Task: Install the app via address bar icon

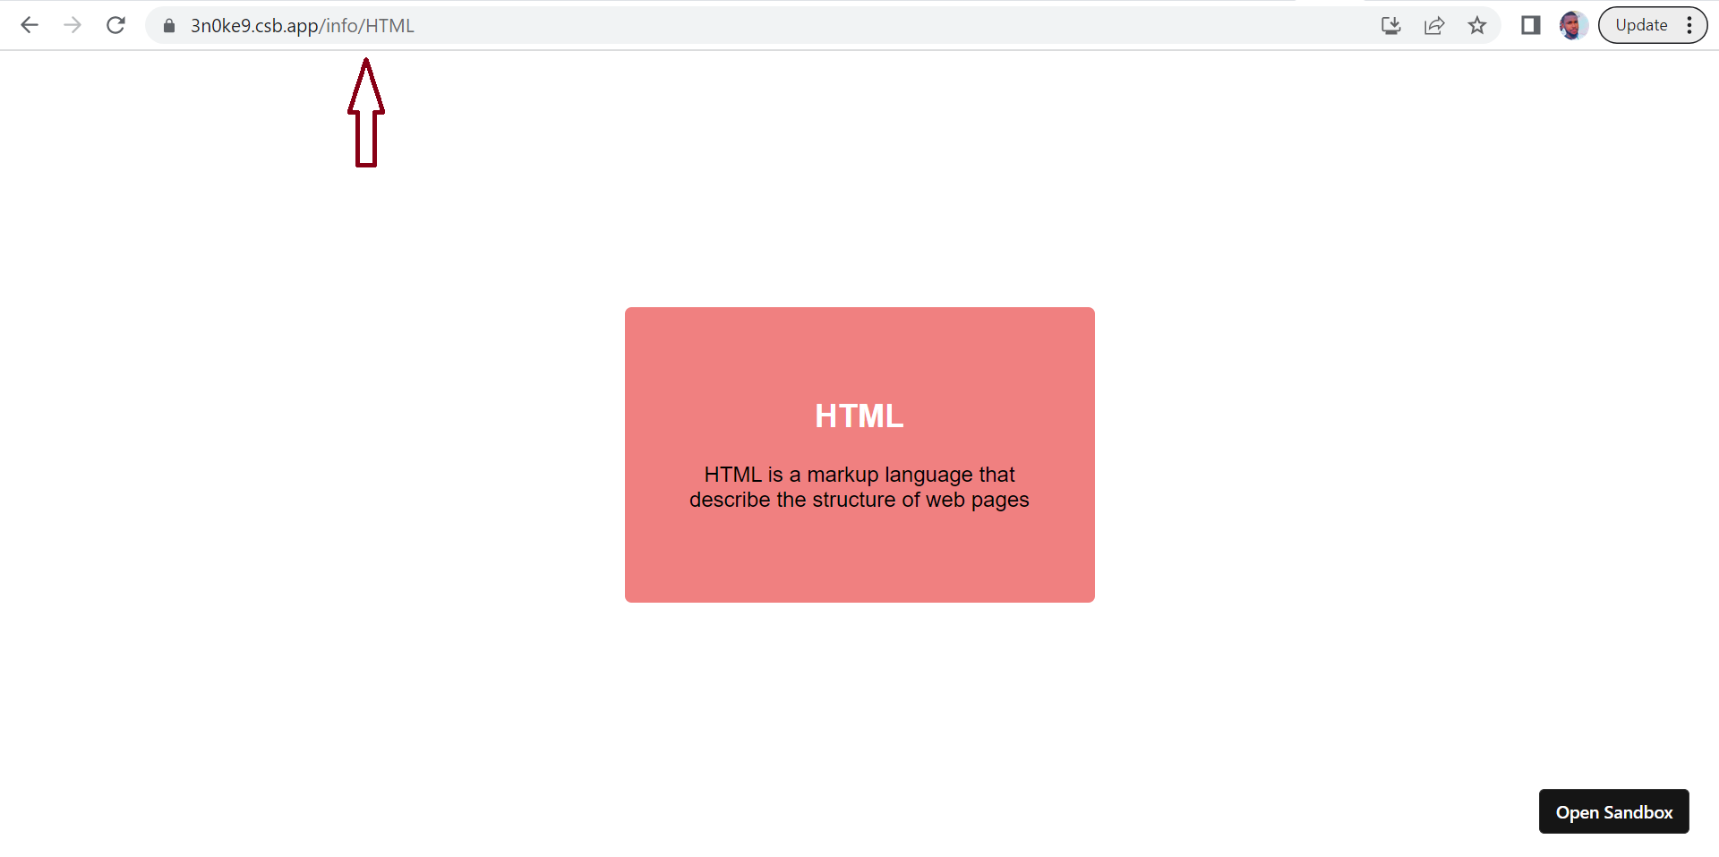Action: (x=1390, y=25)
